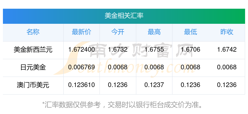Open the 澳门币美元 currency pair row

click(124, 85)
